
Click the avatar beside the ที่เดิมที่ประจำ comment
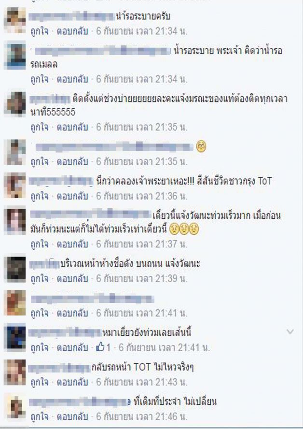[x=15, y=407]
